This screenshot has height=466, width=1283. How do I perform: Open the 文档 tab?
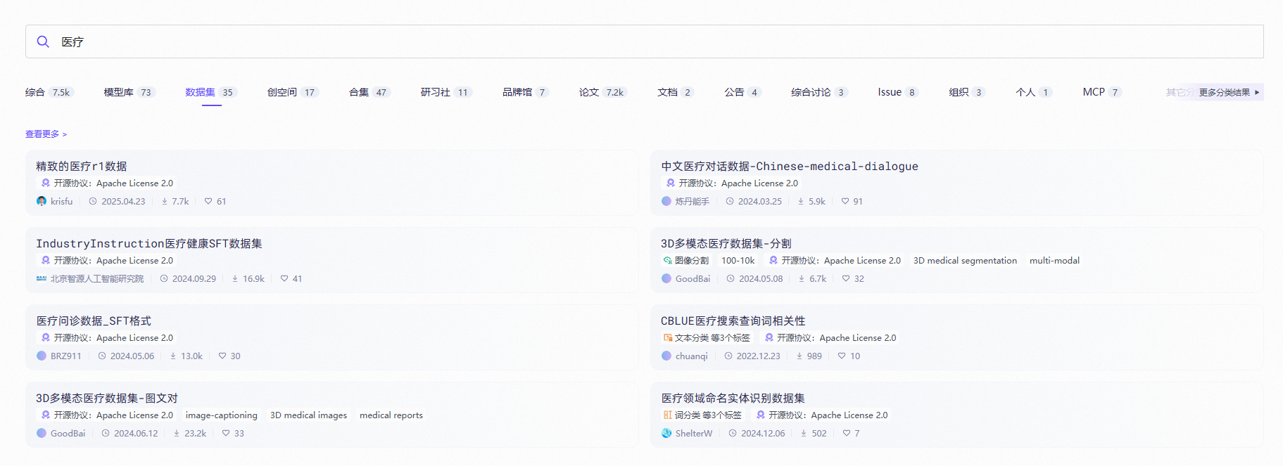click(x=676, y=92)
